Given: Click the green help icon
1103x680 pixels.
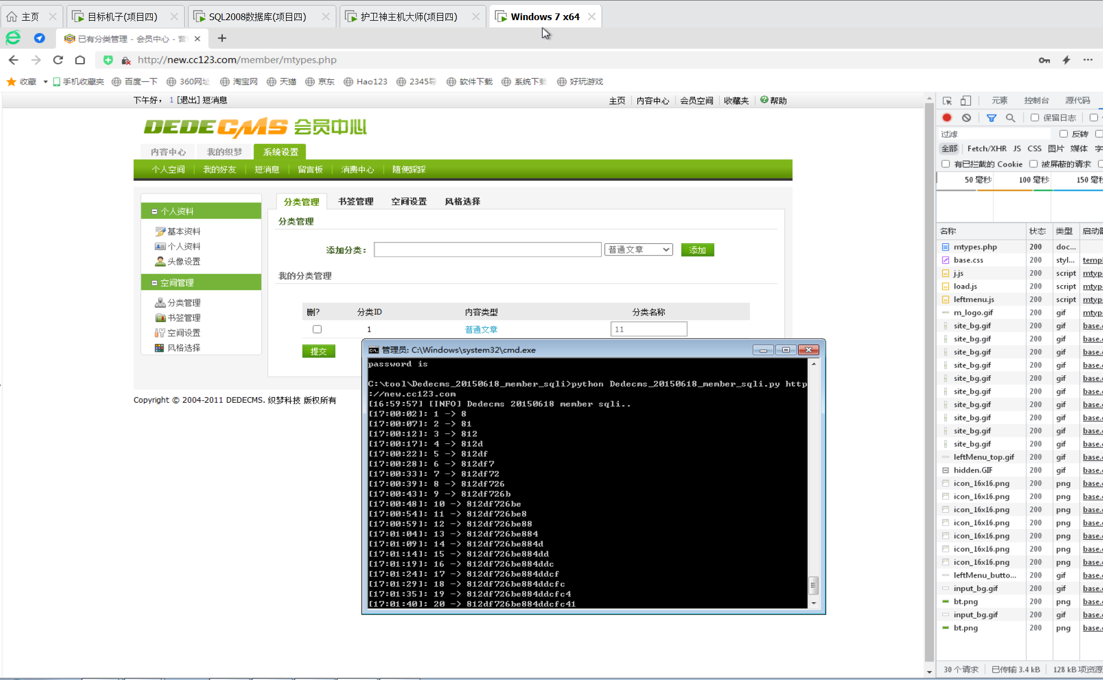Looking at the screenshot, I should 764,100.
